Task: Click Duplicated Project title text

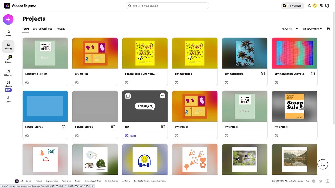Action: pyautogui.click(x=36, y=74)
